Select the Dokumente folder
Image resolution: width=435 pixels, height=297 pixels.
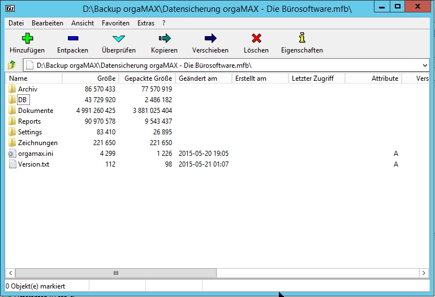click(x=35, y=111)
